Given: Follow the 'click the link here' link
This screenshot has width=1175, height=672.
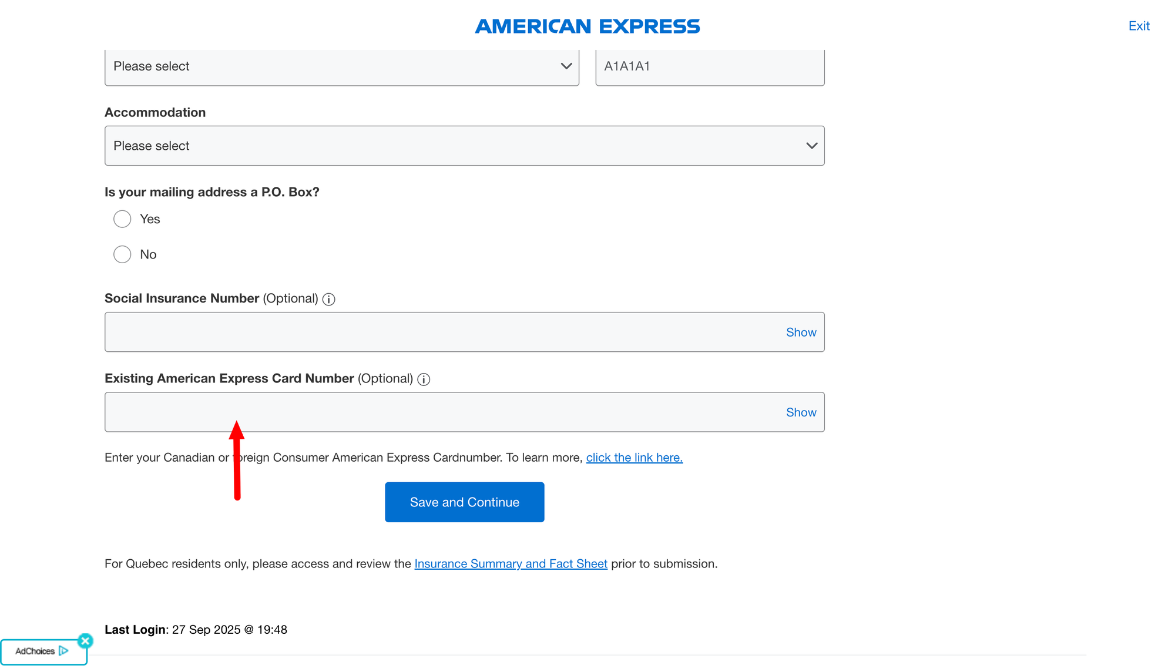Looking at the screenshot, I should [634, 458].
